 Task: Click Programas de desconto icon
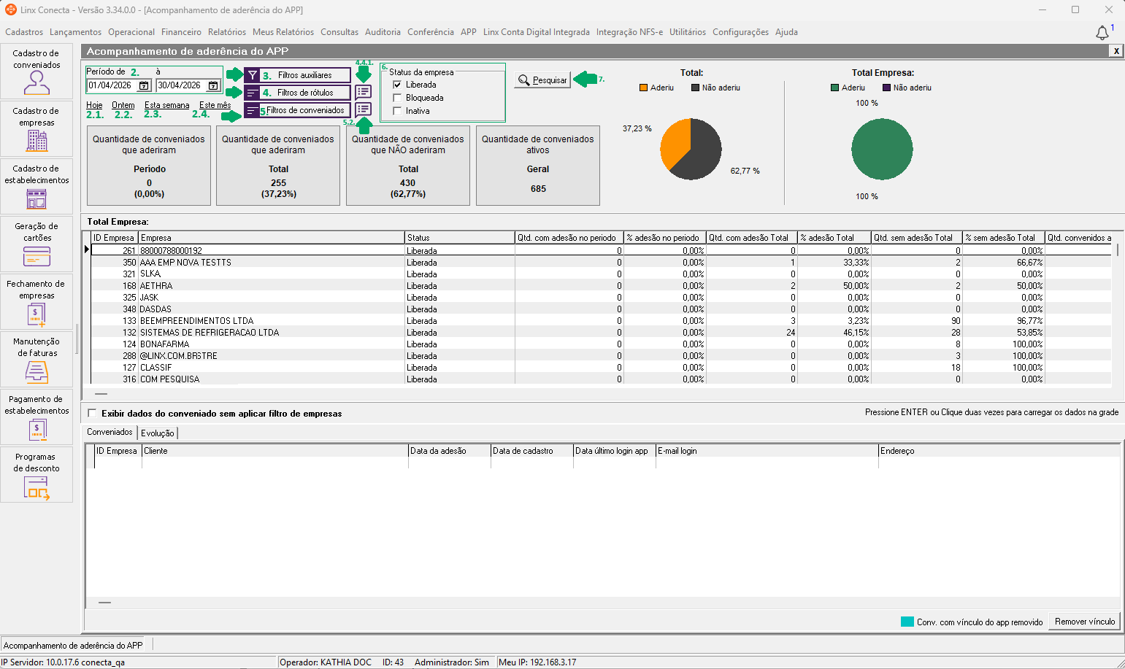click(x=37, y=487)
